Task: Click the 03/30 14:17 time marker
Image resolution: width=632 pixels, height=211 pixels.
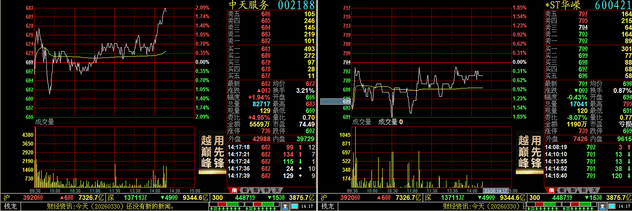Action: click(495, 191)
